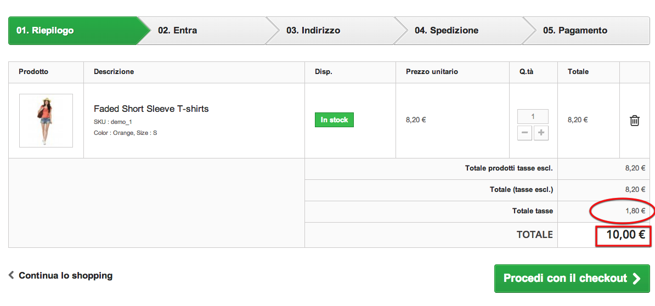Screen dimensions: 655x306
Task: Decrease quantity with the minus button
Action: (x=524, y=133)
